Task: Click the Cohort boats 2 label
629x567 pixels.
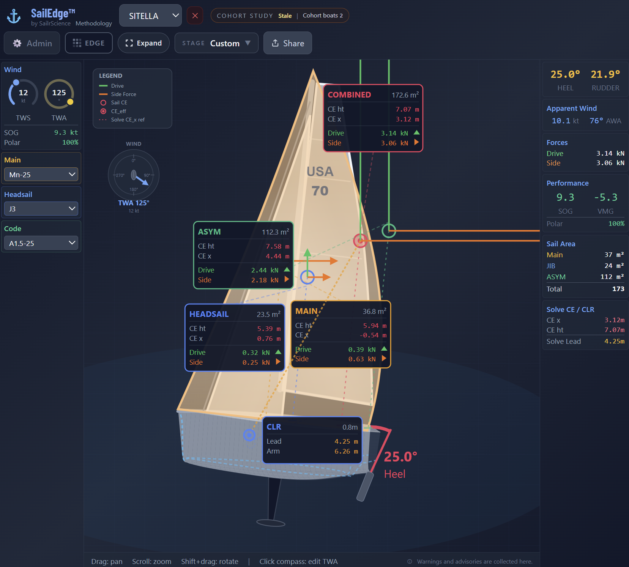Action: point(323,16)
